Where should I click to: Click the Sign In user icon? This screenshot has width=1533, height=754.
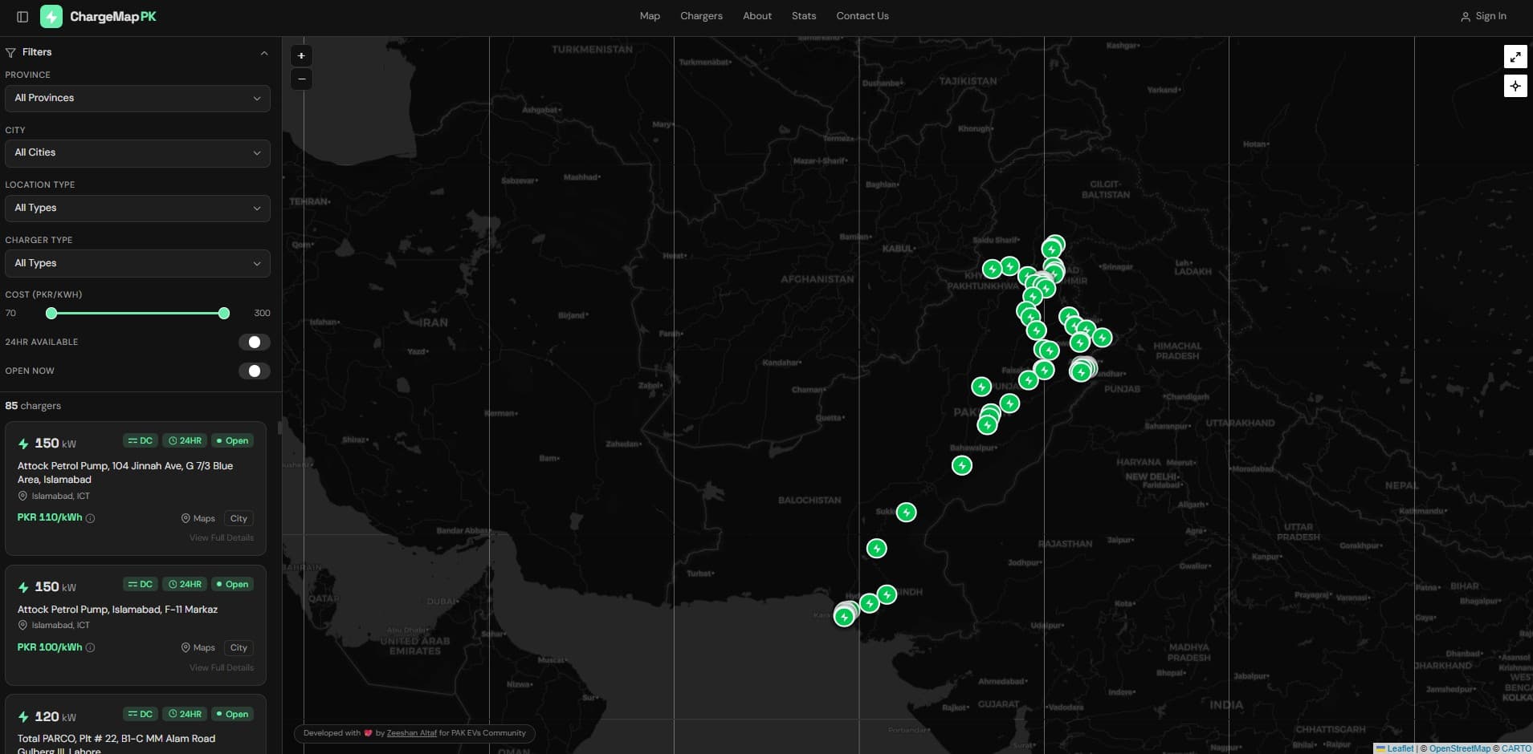[x=1465, y=16]
